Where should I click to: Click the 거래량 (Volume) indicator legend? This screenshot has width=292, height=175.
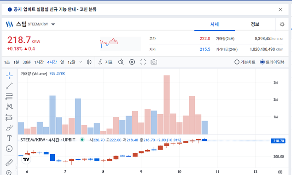[34, 74]
